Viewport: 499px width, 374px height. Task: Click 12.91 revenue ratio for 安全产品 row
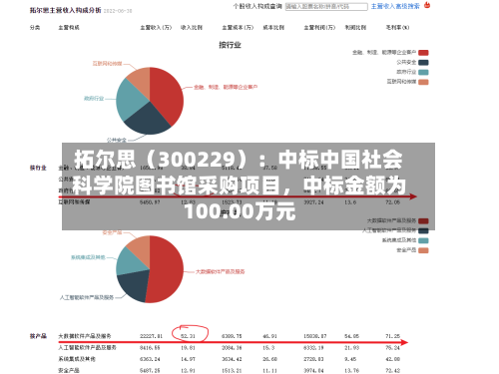coord(188,370)
